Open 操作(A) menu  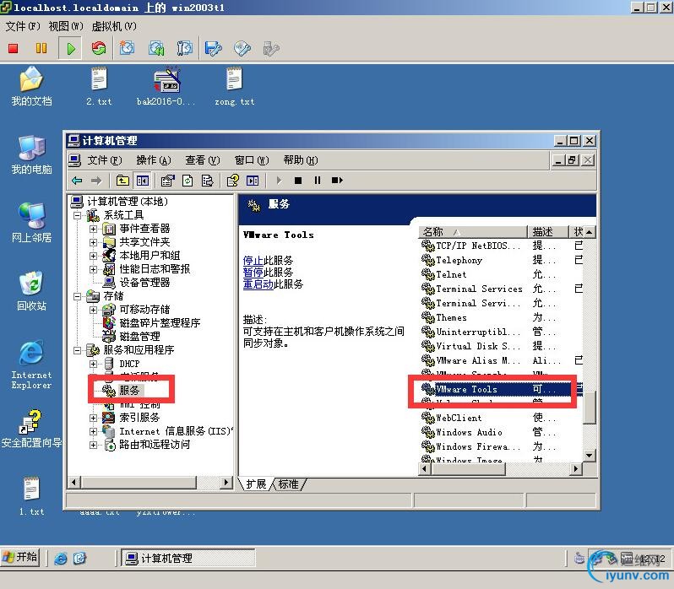[x=154, y=160]
